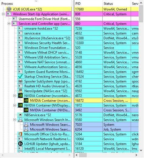Click PID cell 556
Viewport: 144px width, 158px height.
[x=88, y=19]
